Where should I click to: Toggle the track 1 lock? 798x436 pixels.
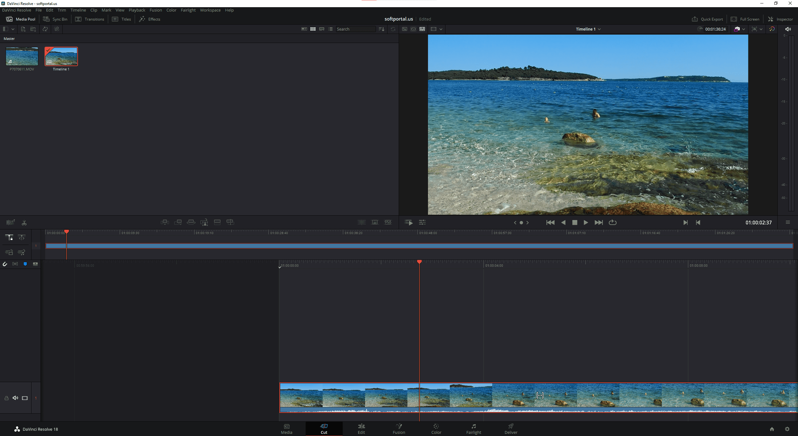coord(6,398)
